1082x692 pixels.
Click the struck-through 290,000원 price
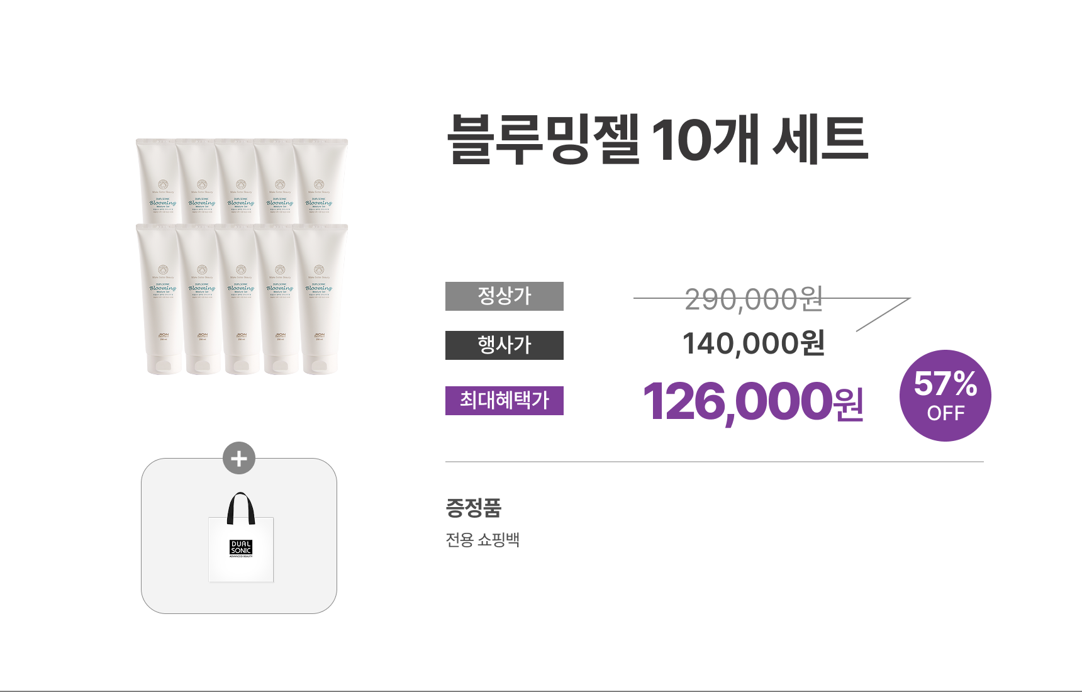(x=753, y=299)
